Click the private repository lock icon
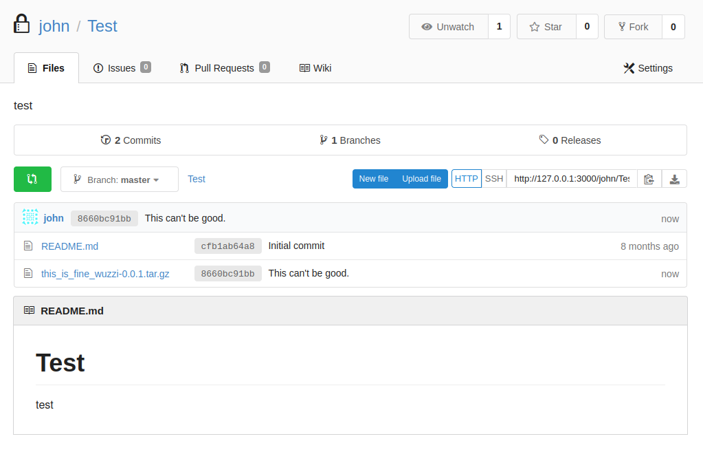The image size is (703, 463). click(x=22, y=25)
